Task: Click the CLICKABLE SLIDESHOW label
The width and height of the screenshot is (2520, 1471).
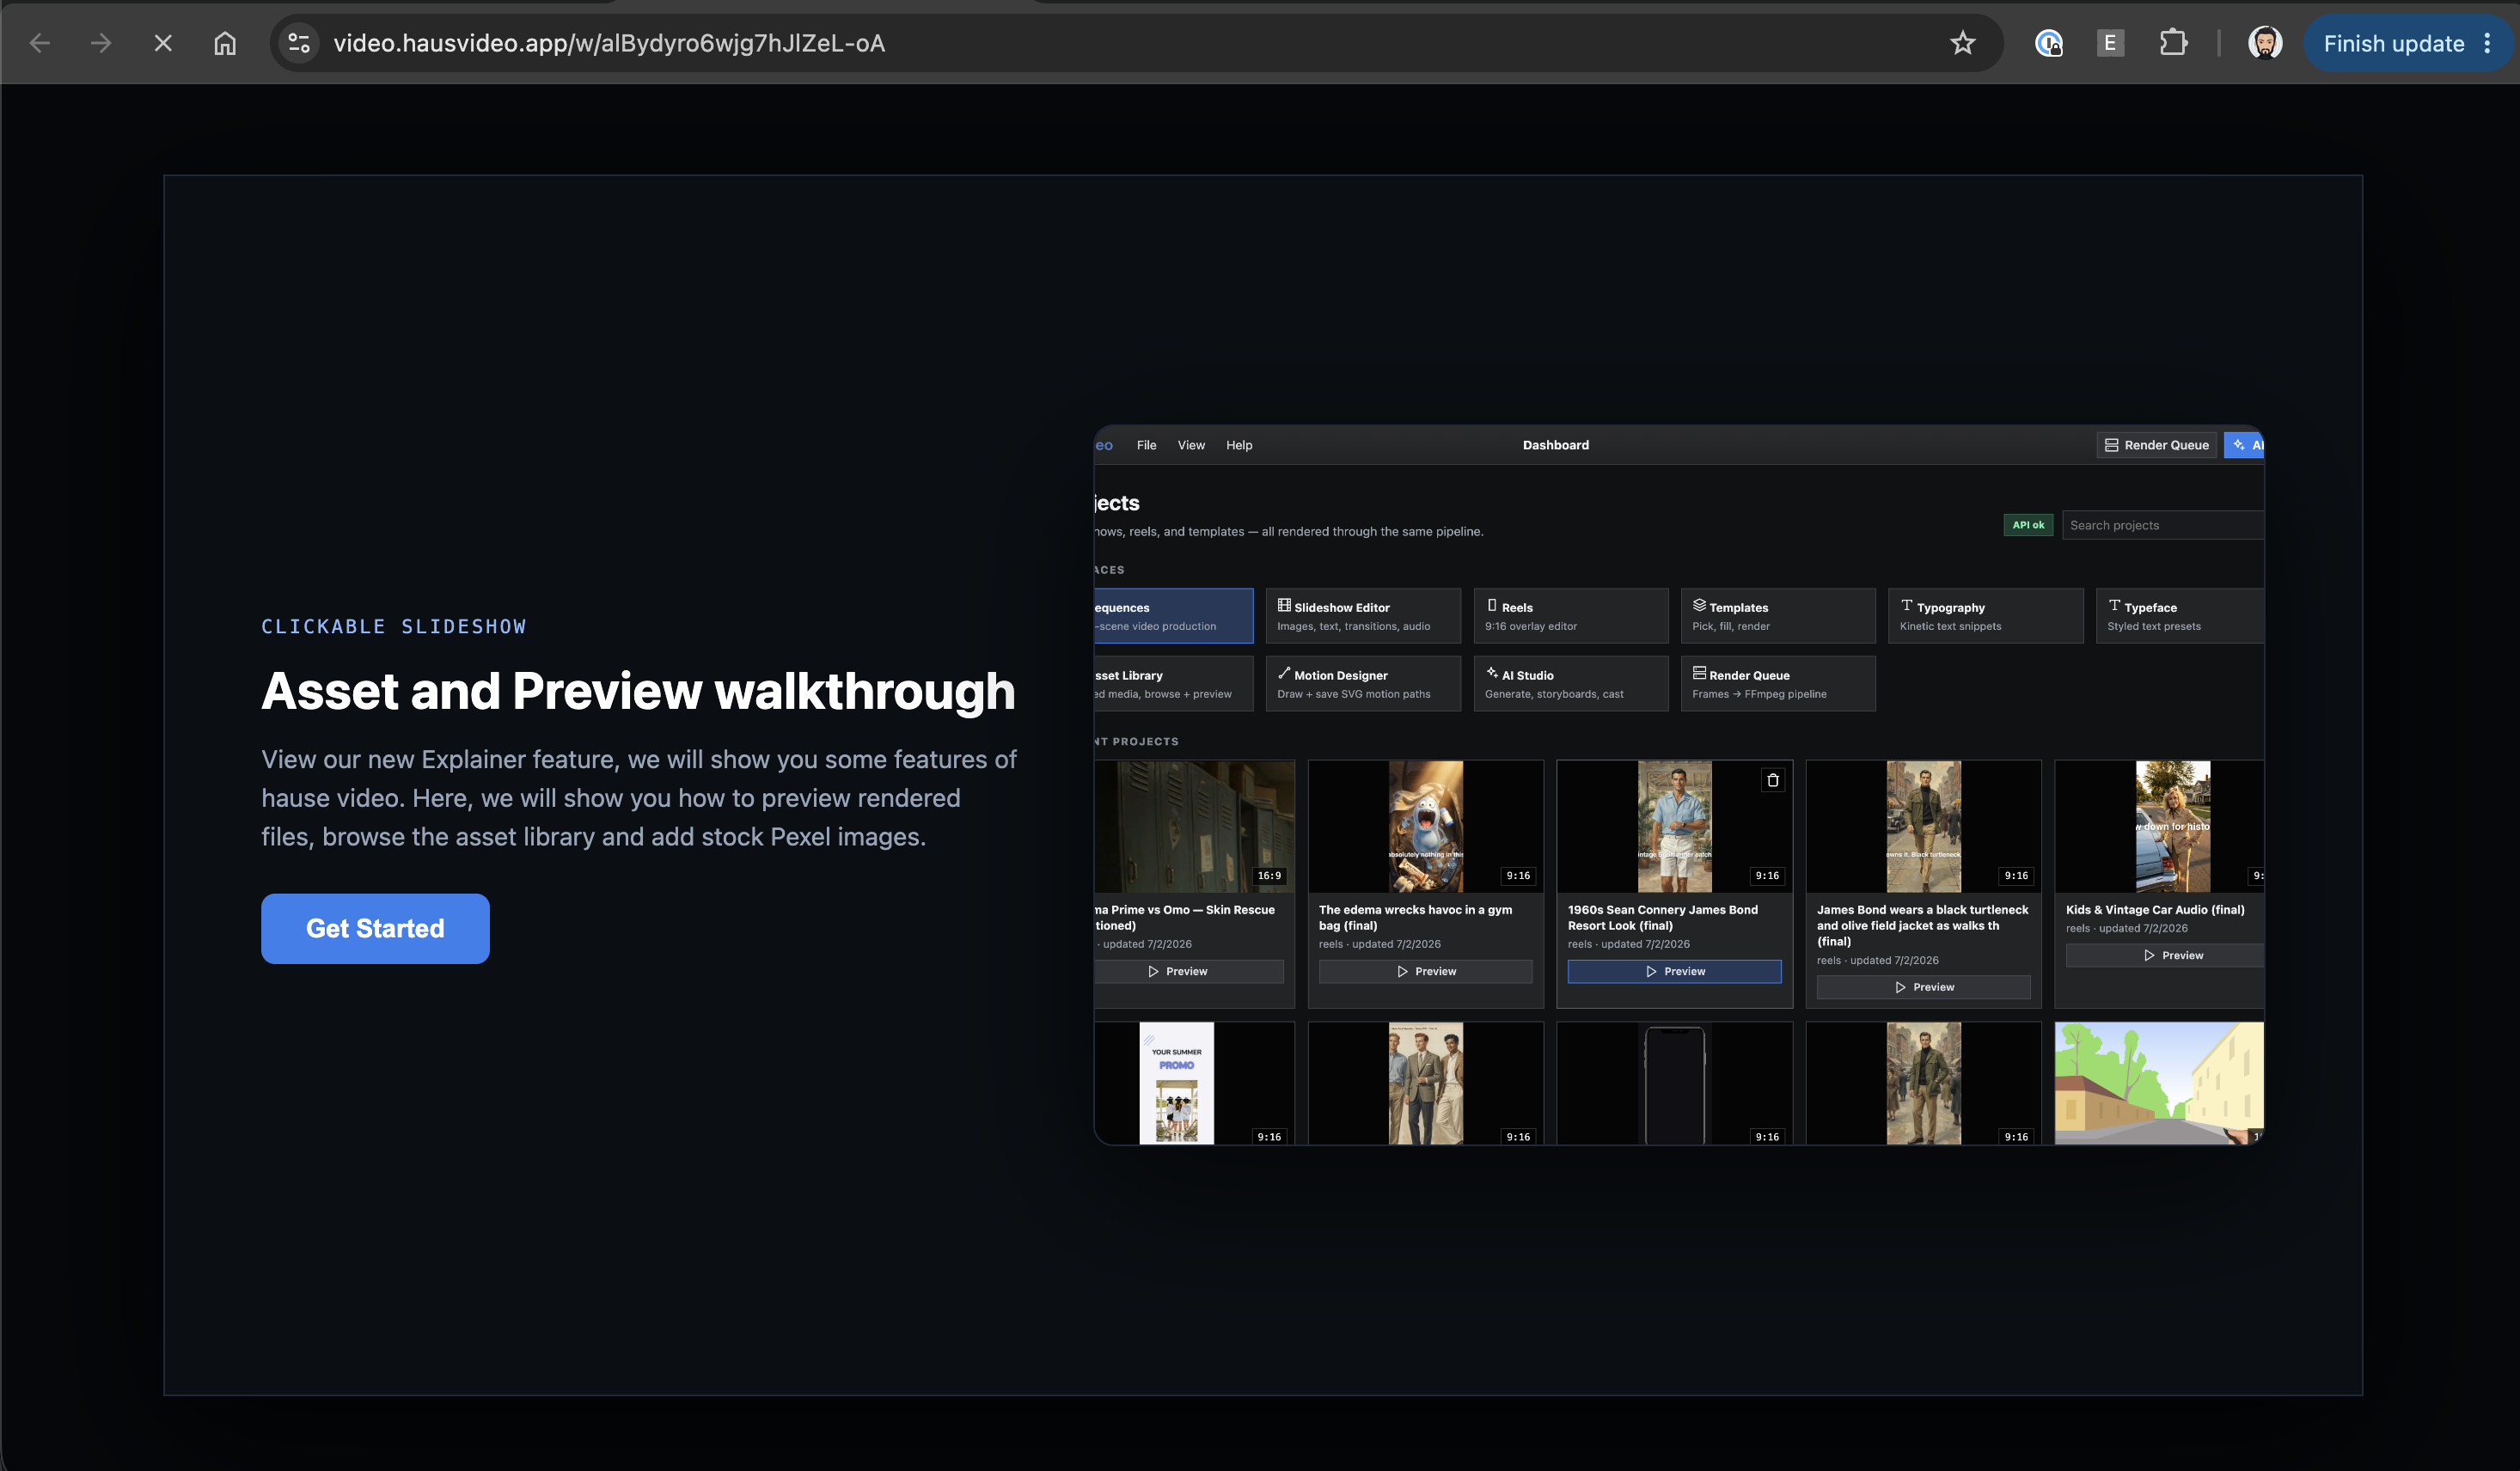Action: point(393,626)
